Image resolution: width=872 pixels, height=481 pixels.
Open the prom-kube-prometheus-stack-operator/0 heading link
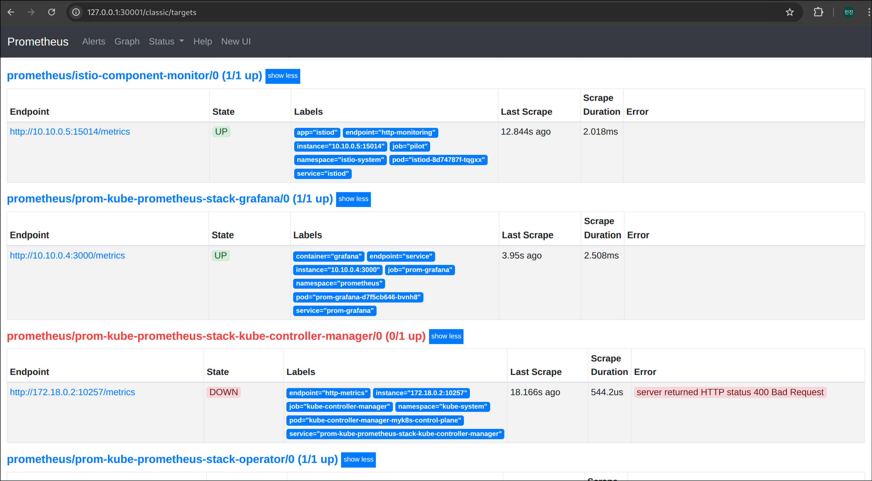pyautogui.click(x=172, y=459)
